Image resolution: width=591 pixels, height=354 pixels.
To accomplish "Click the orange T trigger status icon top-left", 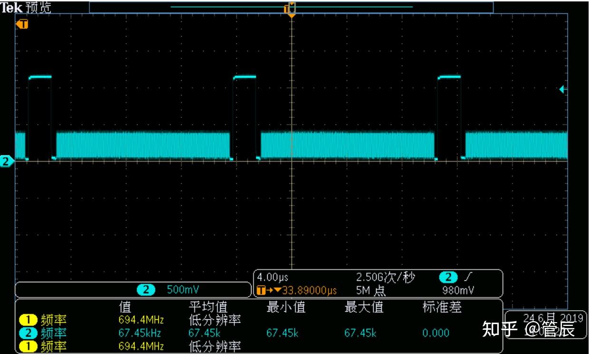I will (x=22, y=24).
